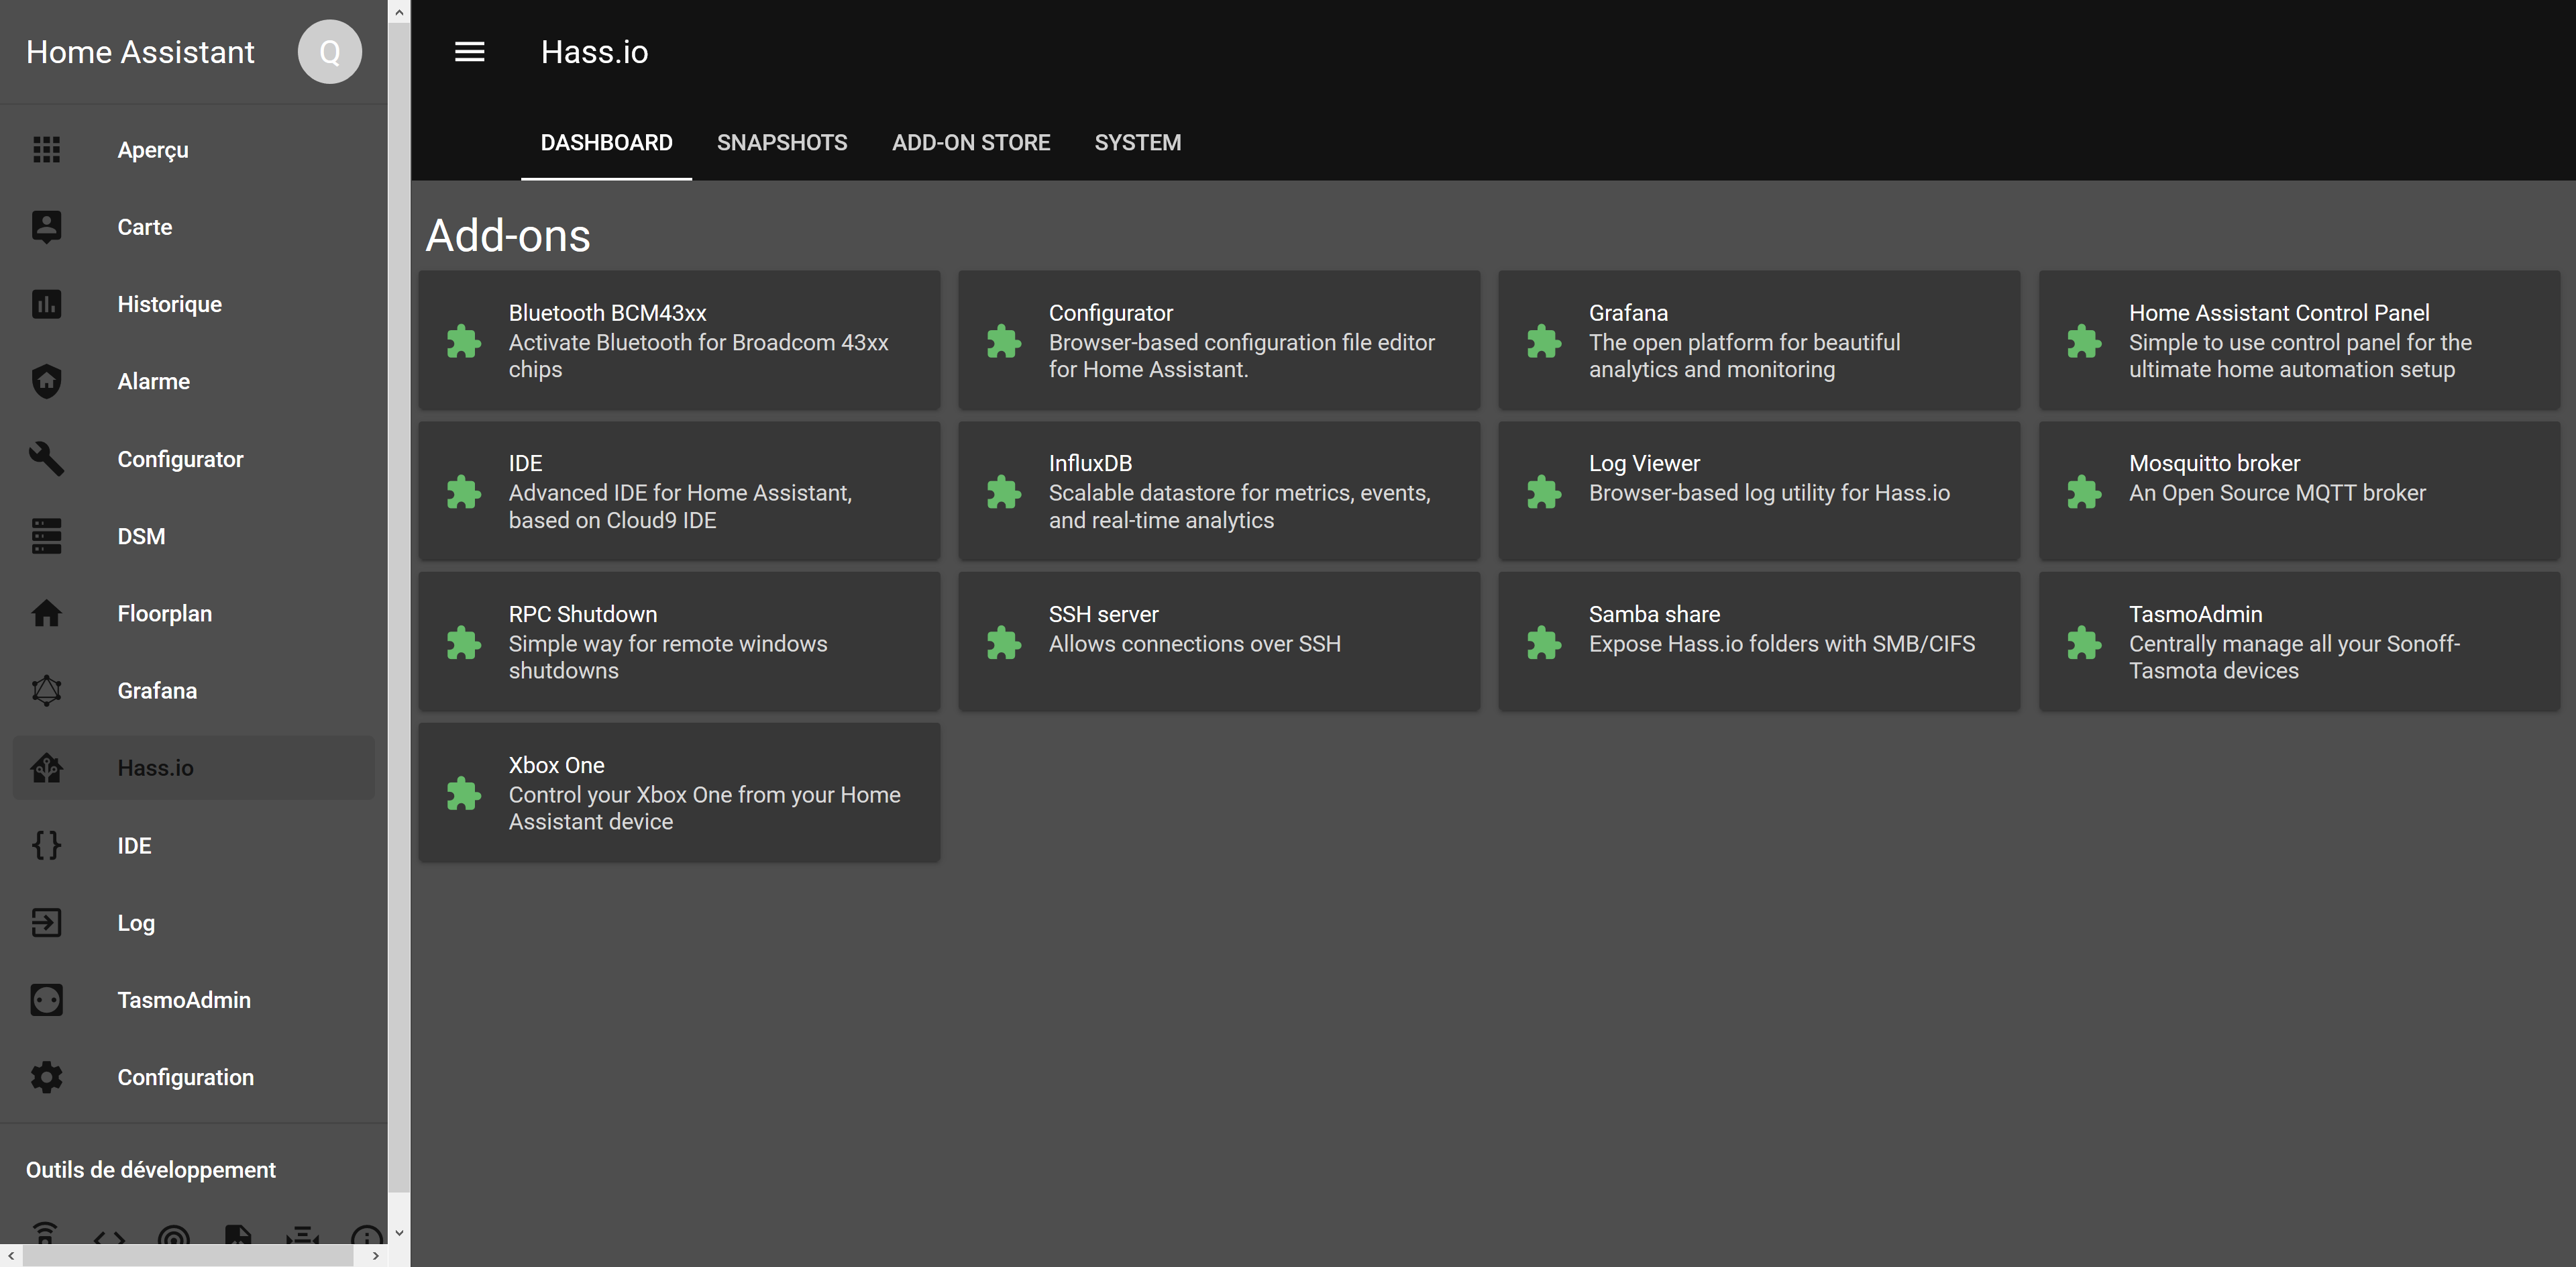Open the Mosquitto broker add-on card
The height and width of the screenshot is (1267, 2576).
point(2298,490)
